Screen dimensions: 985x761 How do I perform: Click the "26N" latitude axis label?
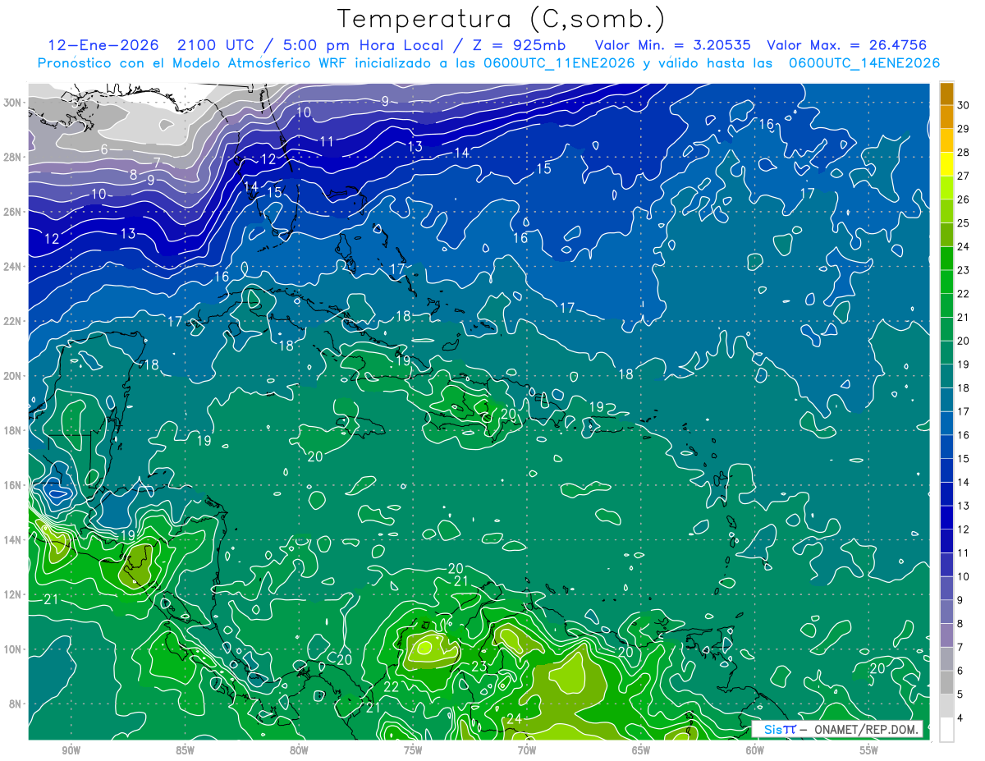(14, 212)
